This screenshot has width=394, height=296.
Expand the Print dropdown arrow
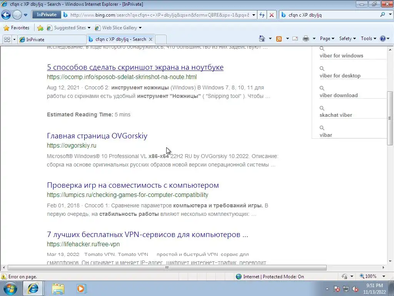(x=314, y=39)
